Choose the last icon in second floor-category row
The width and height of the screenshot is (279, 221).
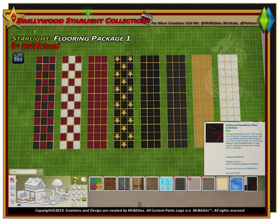84,193
